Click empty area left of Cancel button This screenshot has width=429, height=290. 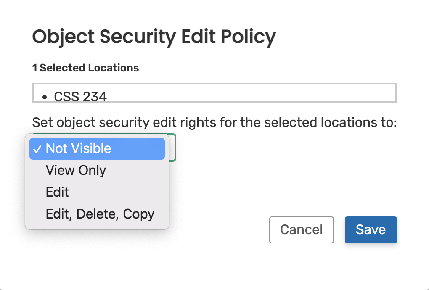219,230
